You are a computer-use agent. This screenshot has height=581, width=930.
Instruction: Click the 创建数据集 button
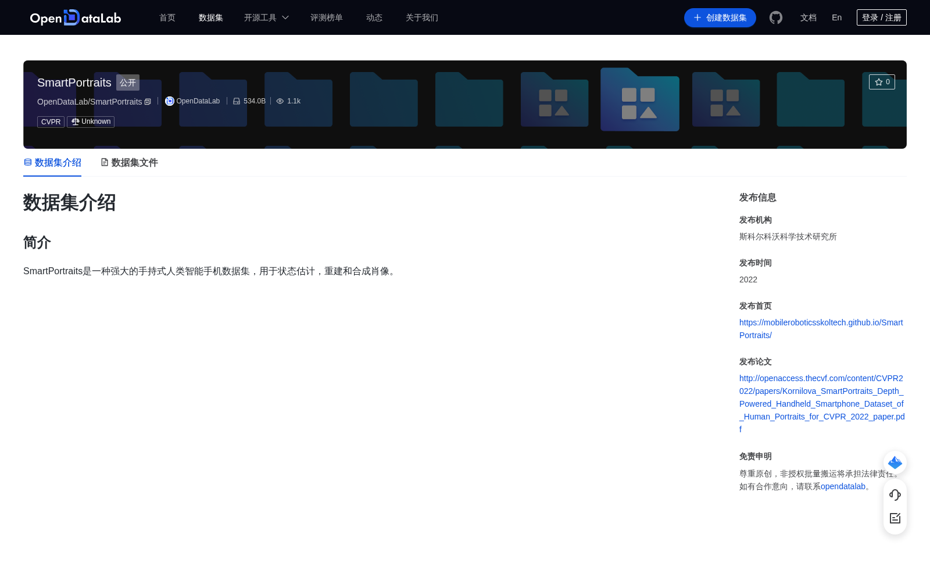coord(720,17)
